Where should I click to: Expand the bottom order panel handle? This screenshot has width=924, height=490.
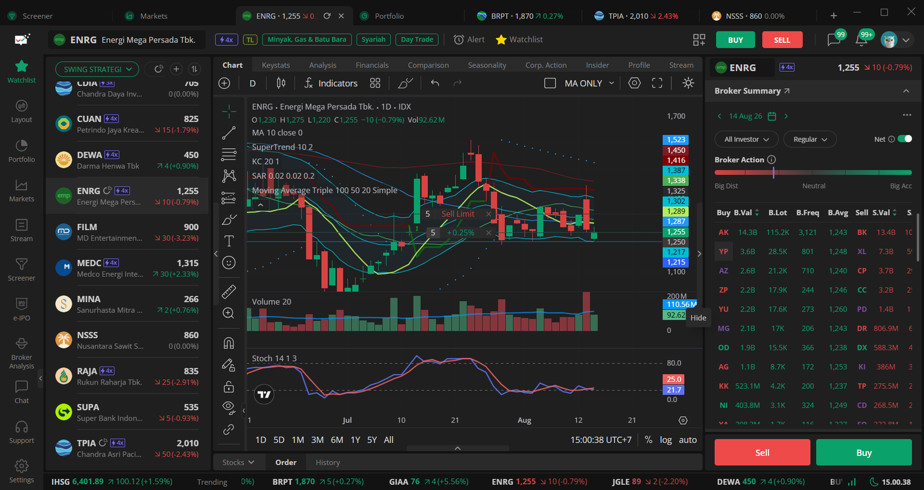[x=457, y=448]
